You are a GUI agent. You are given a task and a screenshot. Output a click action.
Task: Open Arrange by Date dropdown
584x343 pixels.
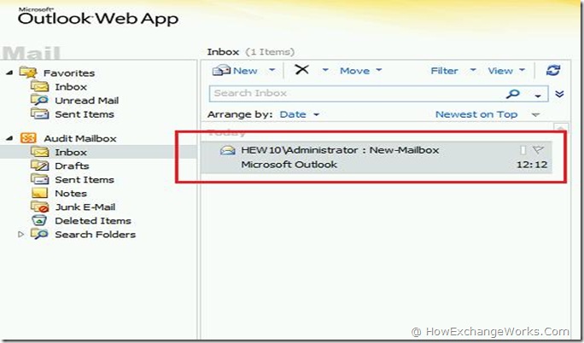pyautogui.click(x=300, y=114)
